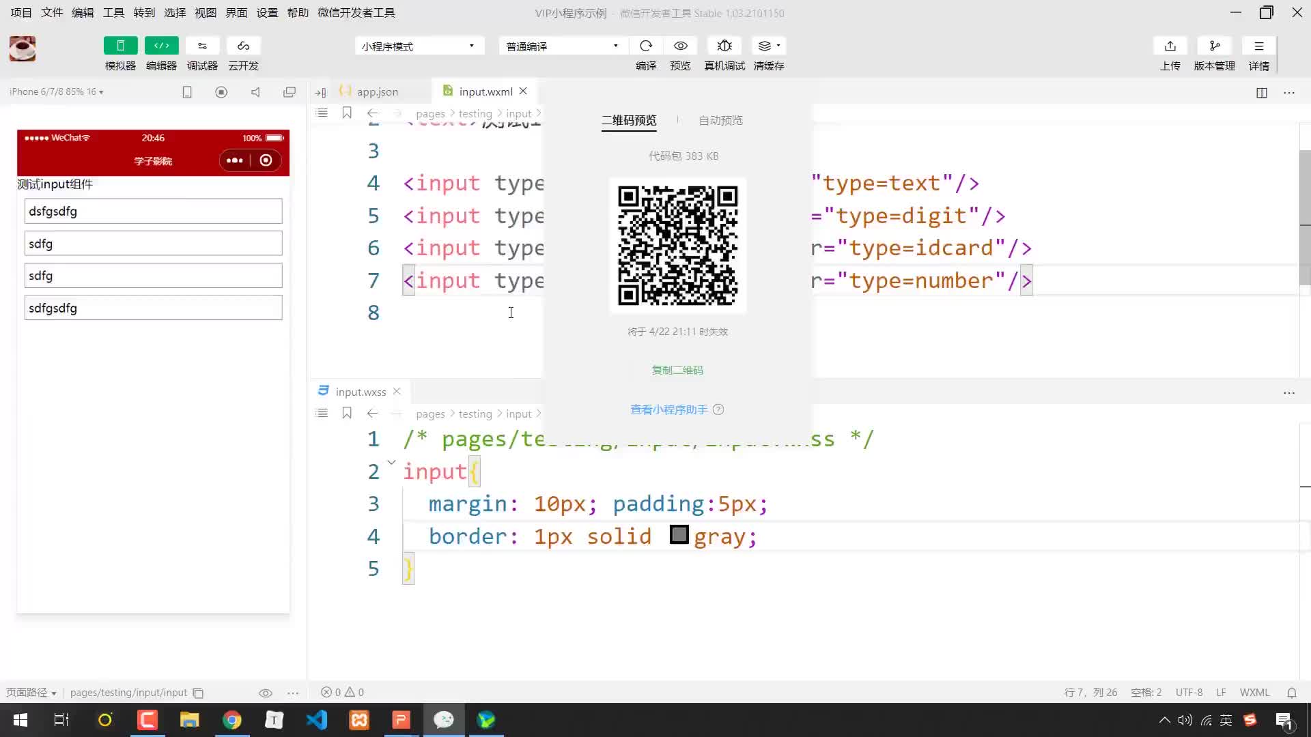Open the 工具 menu

coord(113,13)
